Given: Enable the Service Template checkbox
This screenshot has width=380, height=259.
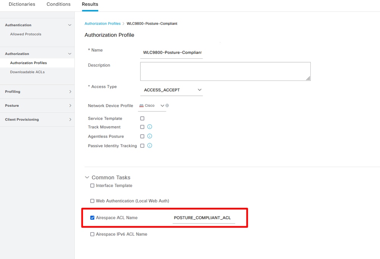Looking at the screenshot, I should point(142,119).
